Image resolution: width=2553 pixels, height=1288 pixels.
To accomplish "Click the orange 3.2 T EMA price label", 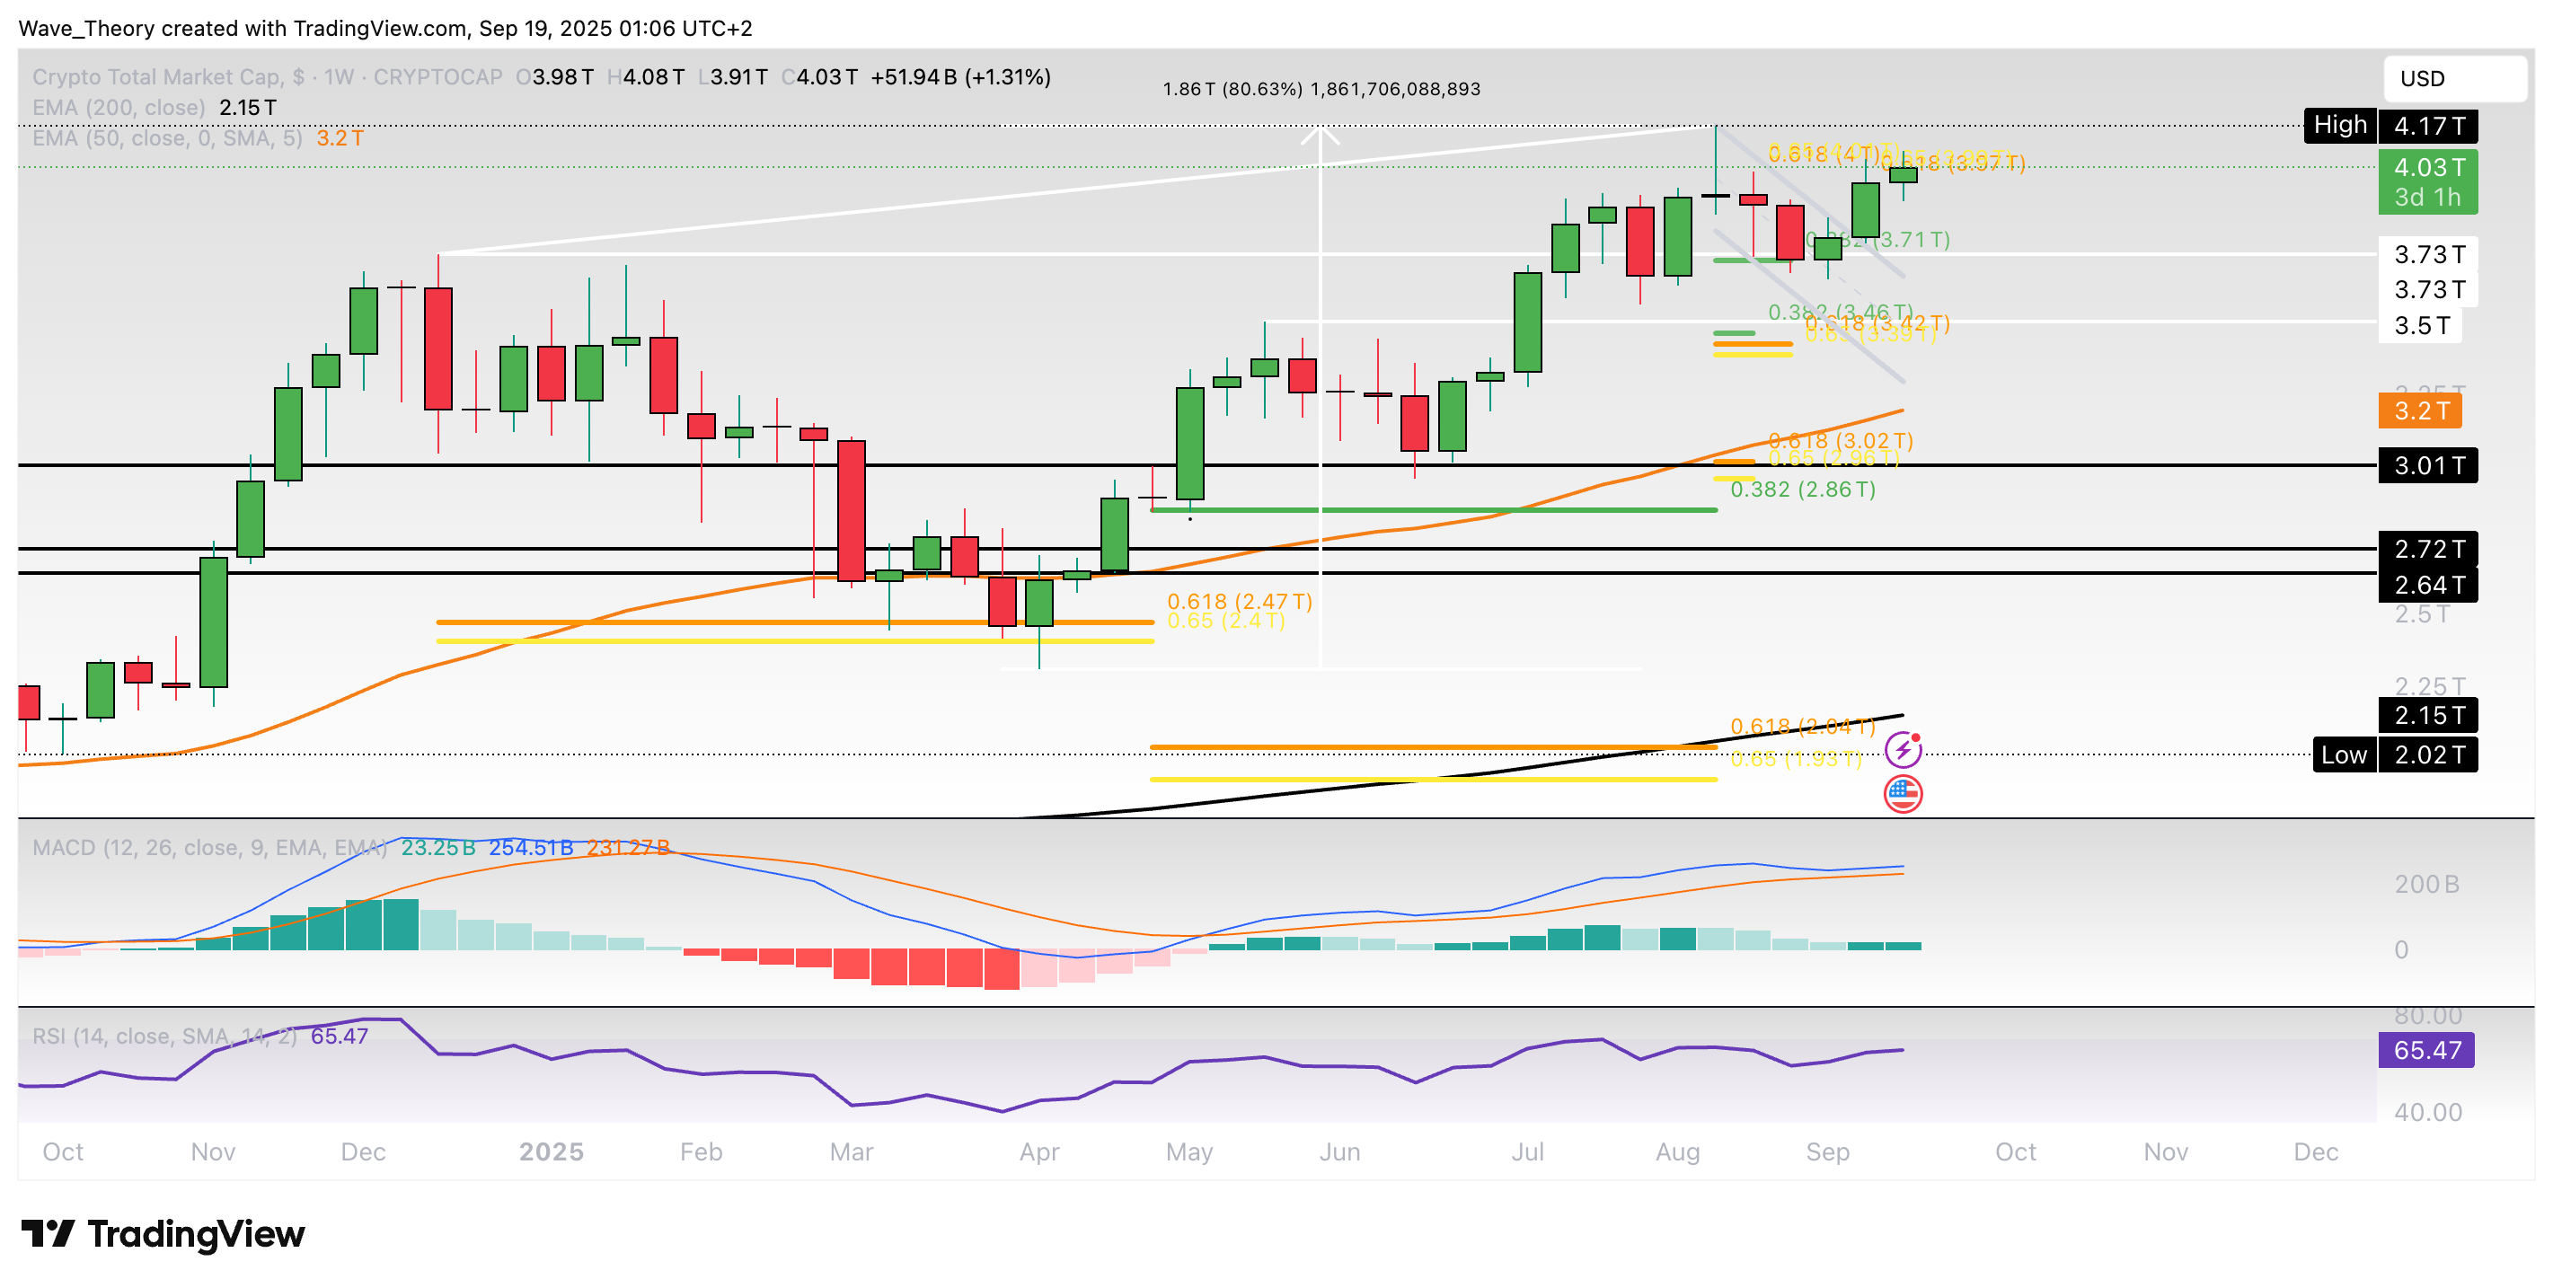I will (x=2419, y=411).
